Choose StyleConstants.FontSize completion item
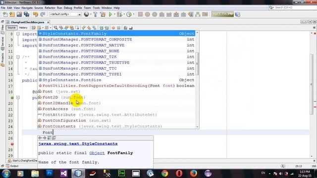The width and height of the screenshot is (317, 178). (x=116, y=80)
